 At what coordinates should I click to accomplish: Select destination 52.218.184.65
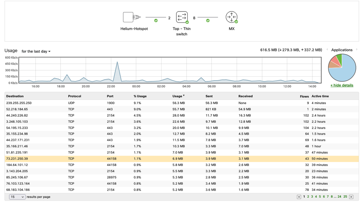pyautogui.click(x=17, y=109)
